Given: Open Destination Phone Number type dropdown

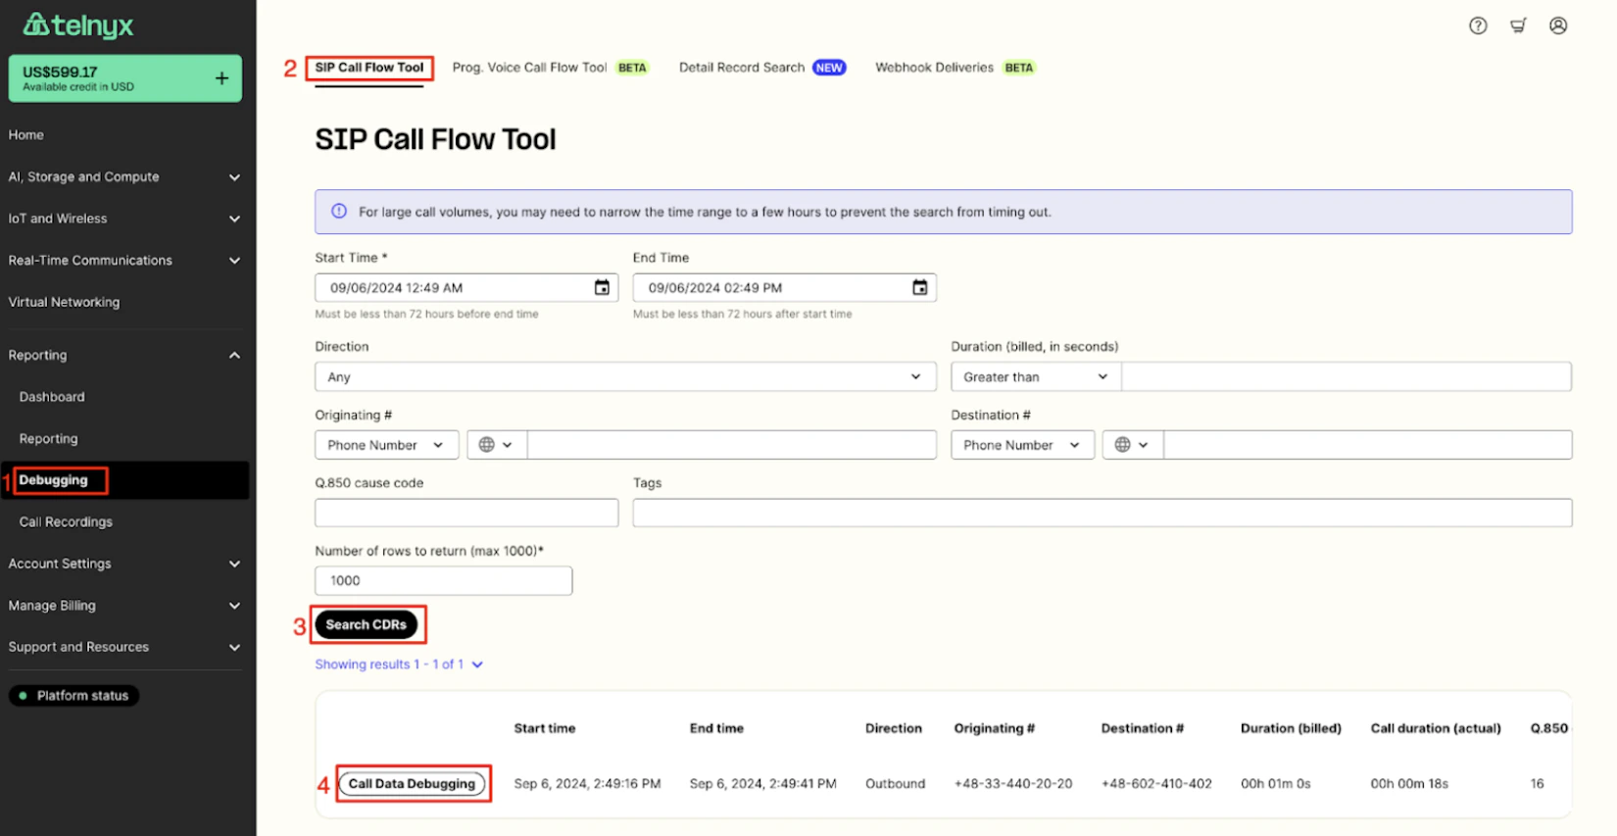Looking at the screenshot, I should pyautogui.click(x=1022, y=445).
